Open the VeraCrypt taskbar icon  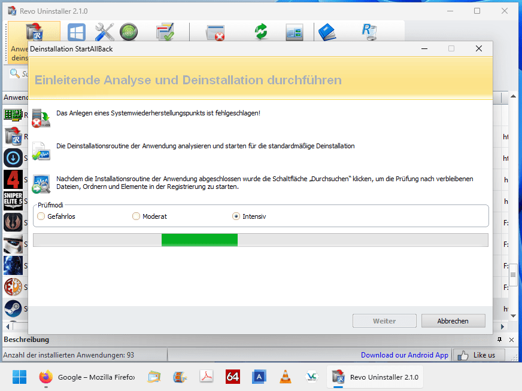(x=312, y=377)
